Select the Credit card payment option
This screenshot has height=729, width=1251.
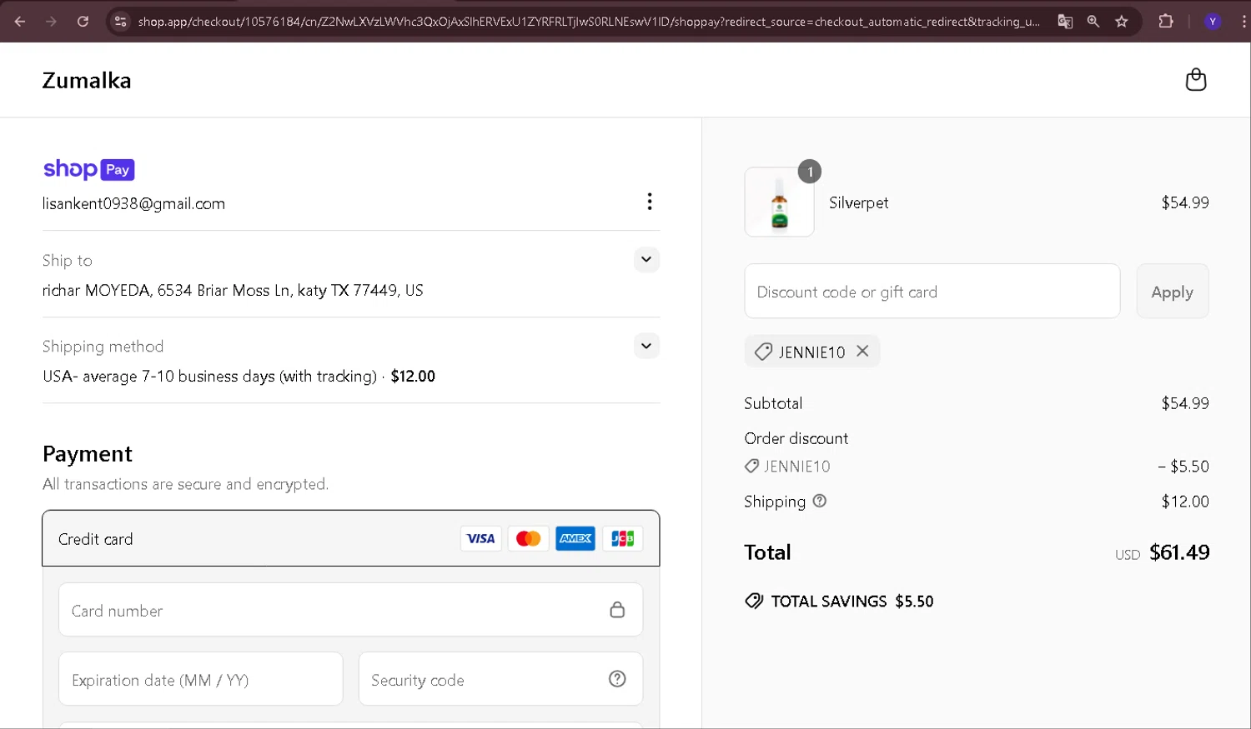pos(351,538)
